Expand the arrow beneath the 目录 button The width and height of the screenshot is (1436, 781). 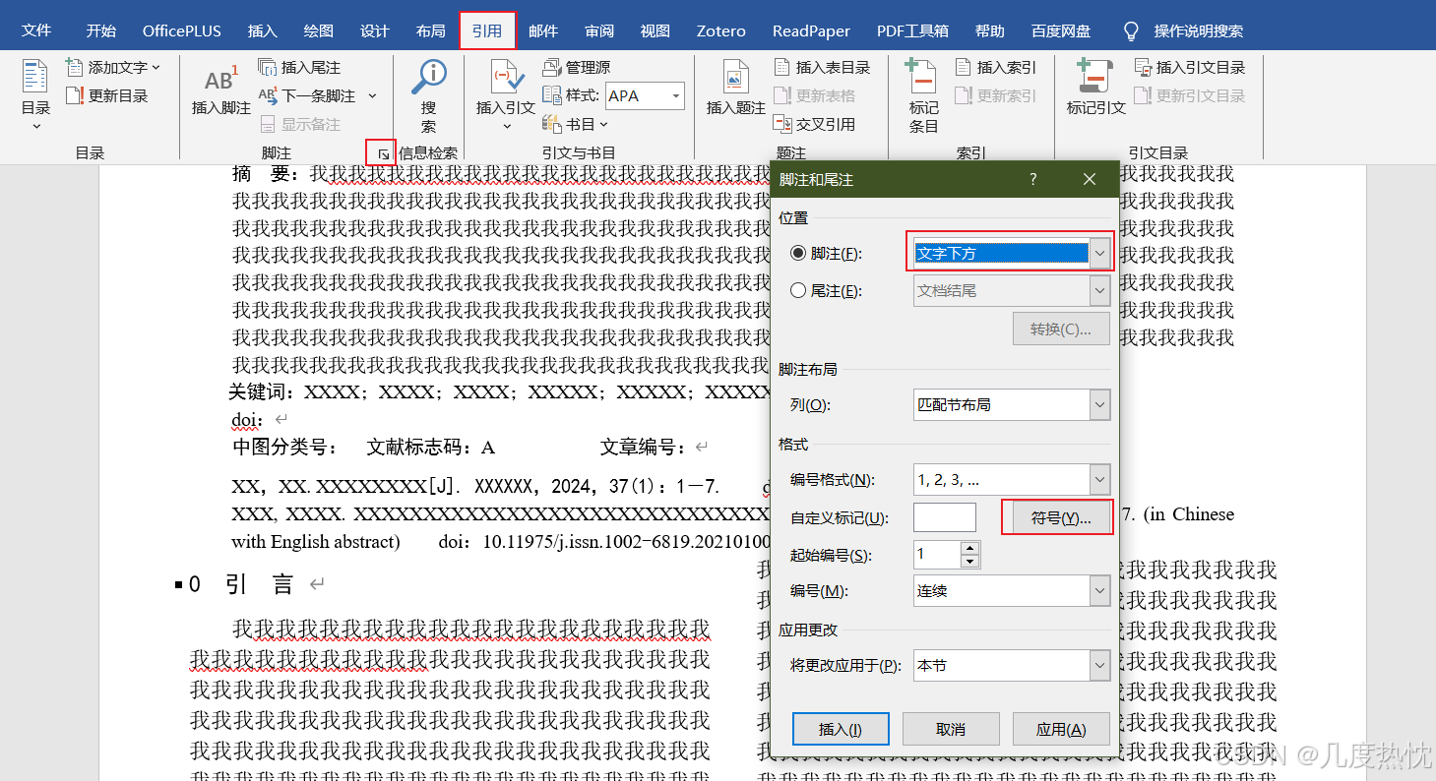point(36,126)
